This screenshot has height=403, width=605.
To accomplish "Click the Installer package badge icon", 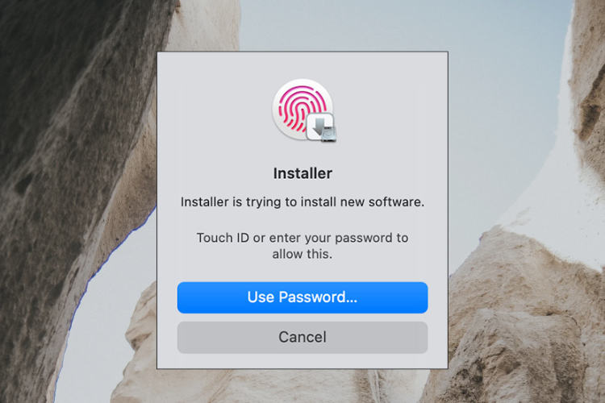I will click(x=321, y=127).
